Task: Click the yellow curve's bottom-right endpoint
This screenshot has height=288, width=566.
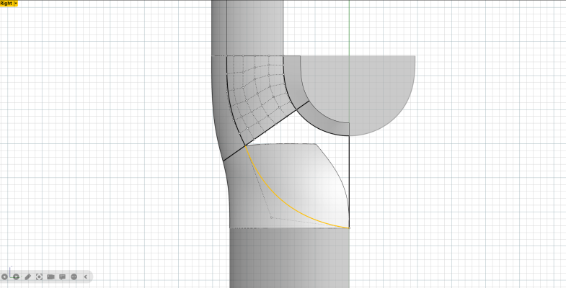Action: coord(349,228)
